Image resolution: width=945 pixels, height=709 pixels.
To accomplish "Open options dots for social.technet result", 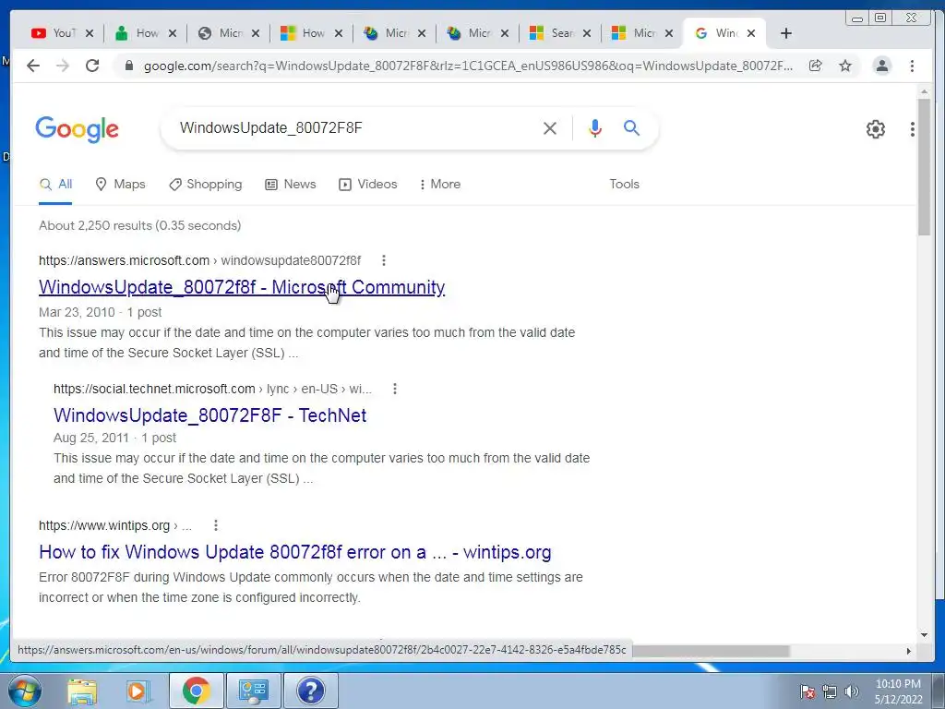I will pos(395,389).
